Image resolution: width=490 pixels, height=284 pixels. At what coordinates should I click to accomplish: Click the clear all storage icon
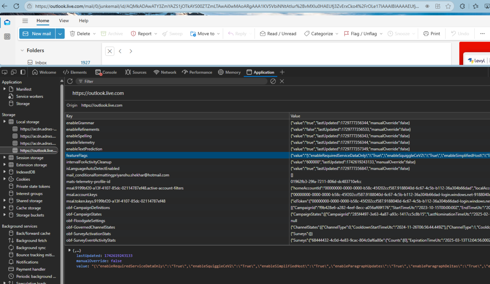(x=273, y=81)
